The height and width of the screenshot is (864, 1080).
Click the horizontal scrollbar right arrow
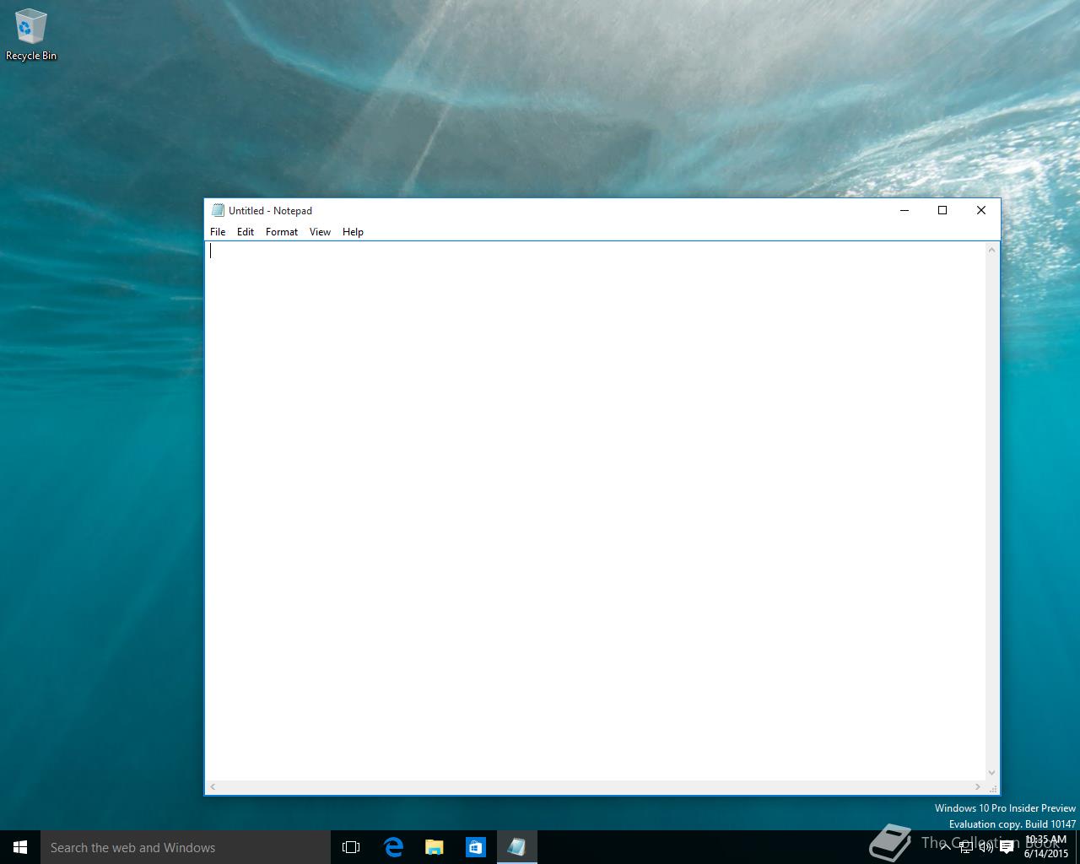978,787
